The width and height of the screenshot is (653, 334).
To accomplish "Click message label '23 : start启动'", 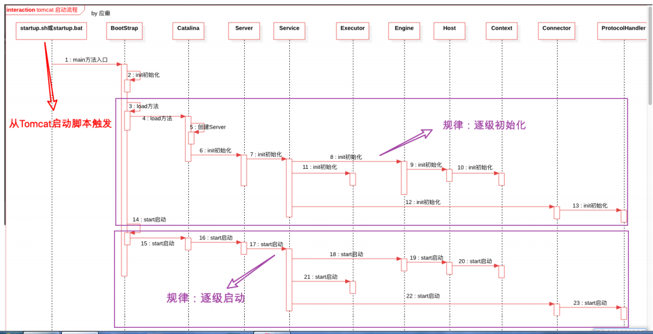I will pos(590,303).
